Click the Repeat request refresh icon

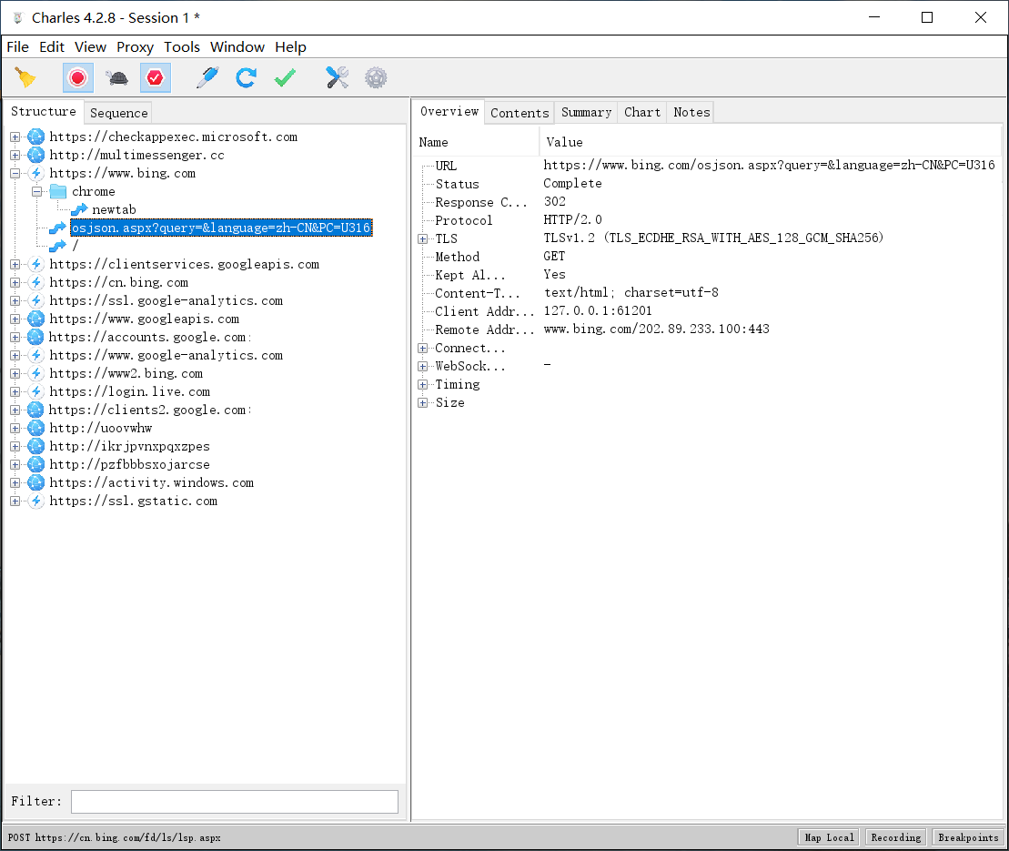[x=246, y=78]
